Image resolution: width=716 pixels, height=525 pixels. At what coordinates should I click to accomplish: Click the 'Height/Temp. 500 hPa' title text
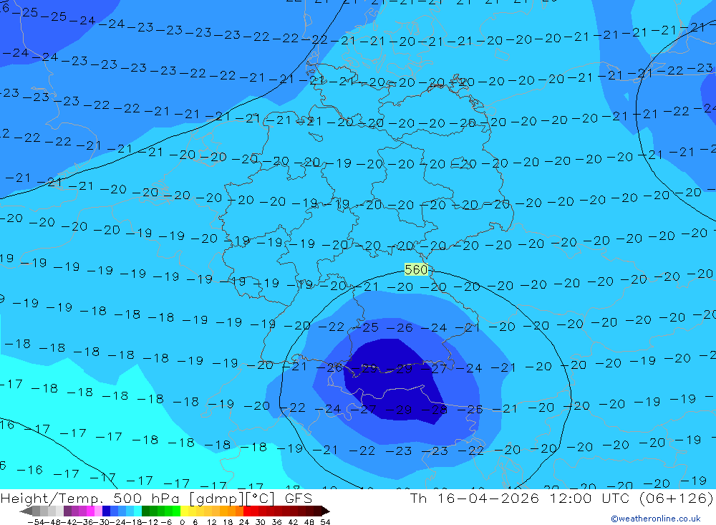[x=92, y=498]
